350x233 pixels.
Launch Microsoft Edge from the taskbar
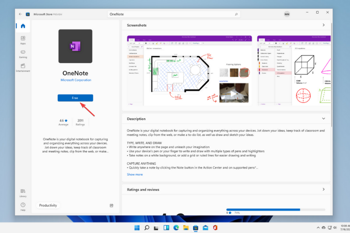click(x=176, y=228)
